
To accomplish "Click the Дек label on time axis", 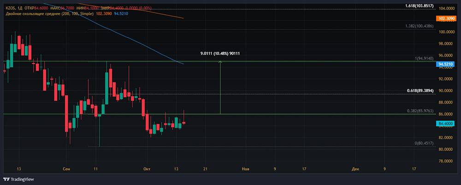I will point(355,169).
